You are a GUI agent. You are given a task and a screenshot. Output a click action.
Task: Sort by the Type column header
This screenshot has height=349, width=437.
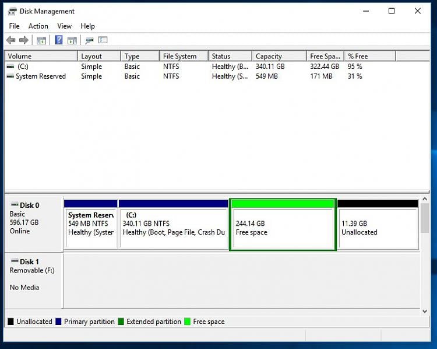(140, 56)
